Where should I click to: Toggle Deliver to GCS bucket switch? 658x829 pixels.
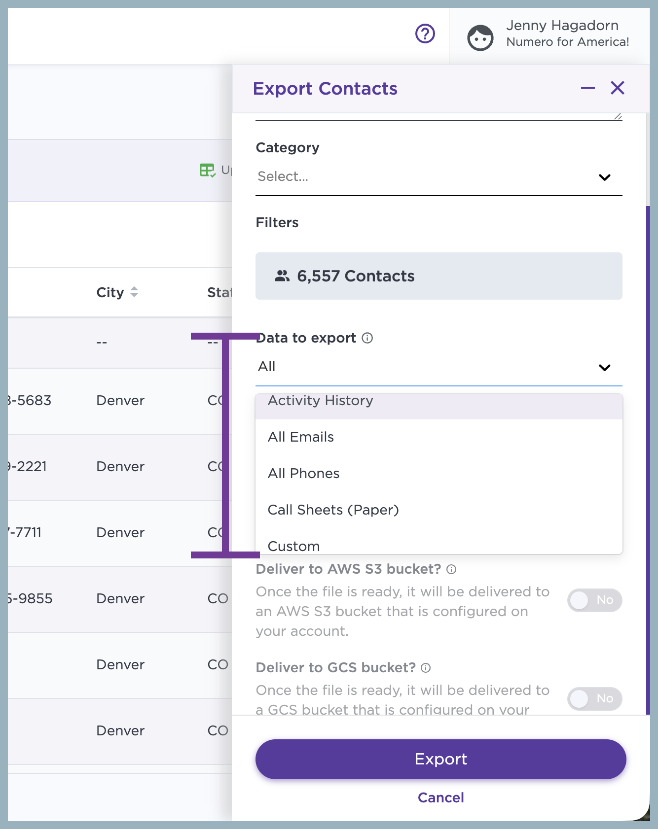coord(594,698)
